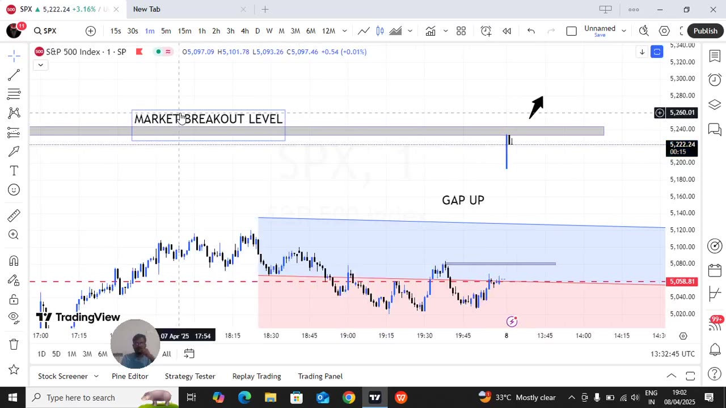This screenshot has height=408, width=726.
Task: Open the SPX symbol search box
Action: point(45,31)
